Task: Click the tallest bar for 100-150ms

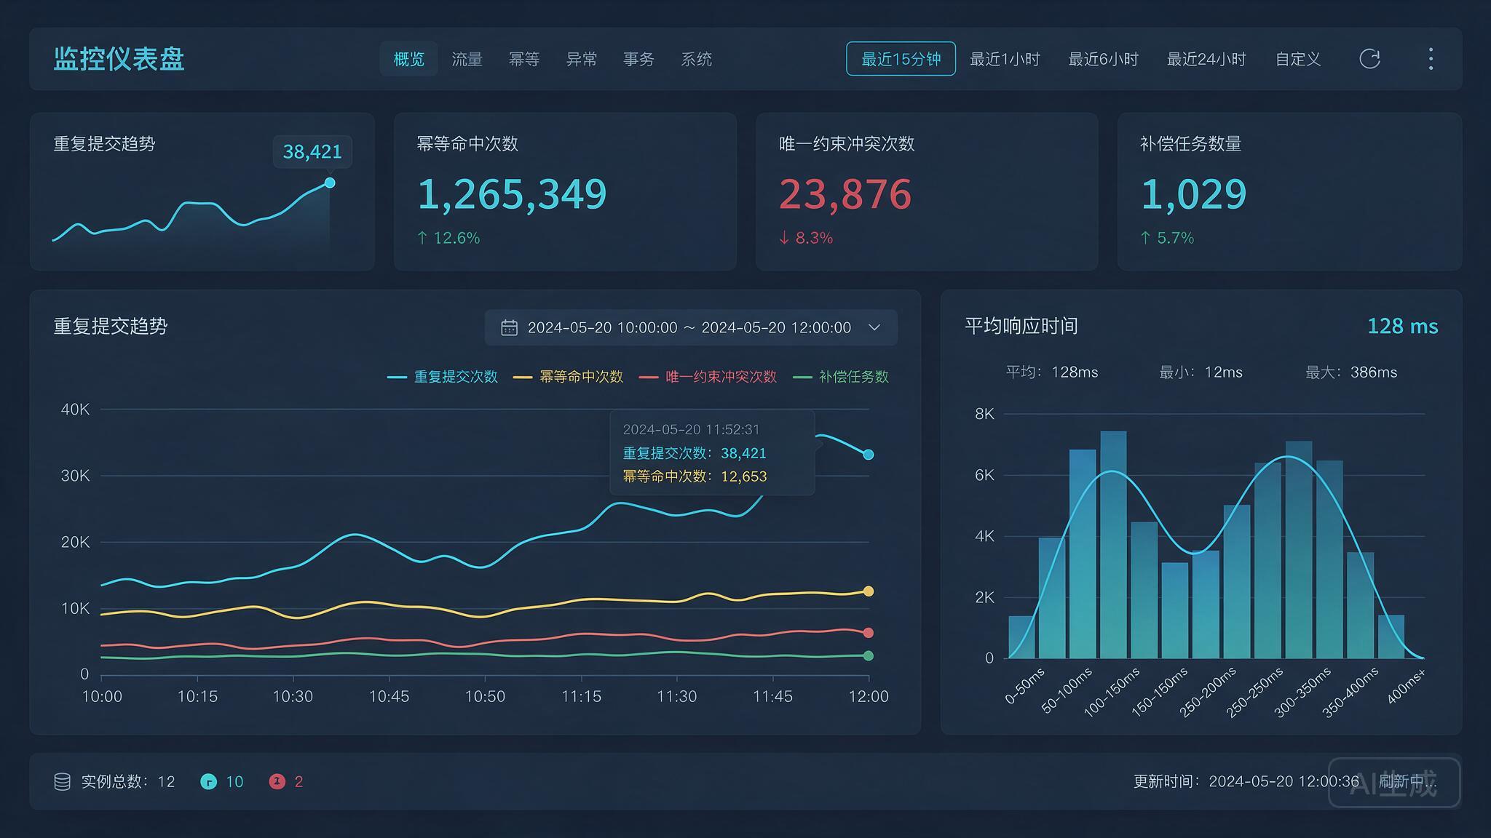Action: tap(1113, 545)
